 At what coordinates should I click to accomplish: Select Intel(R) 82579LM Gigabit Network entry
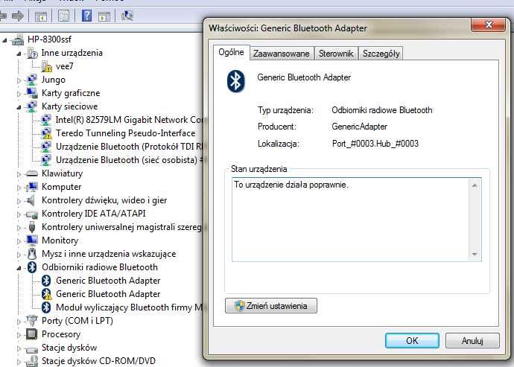(x=129, y=120)
